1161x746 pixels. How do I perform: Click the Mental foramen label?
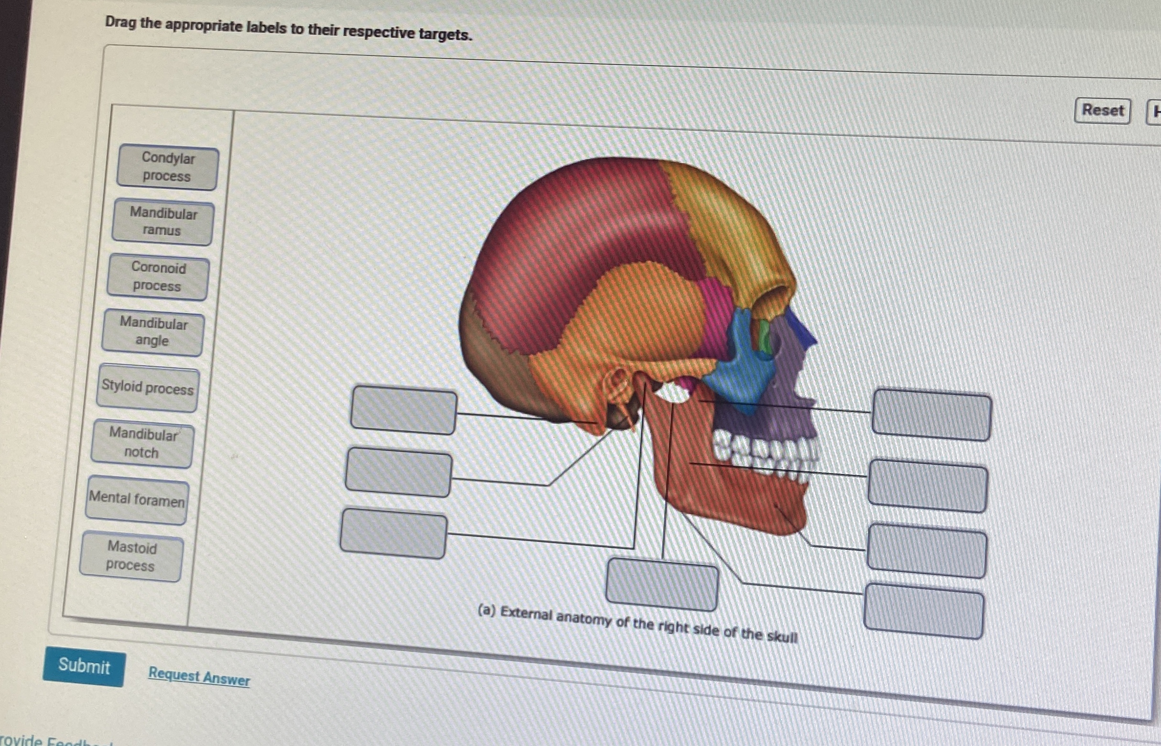tap(137, 499)
